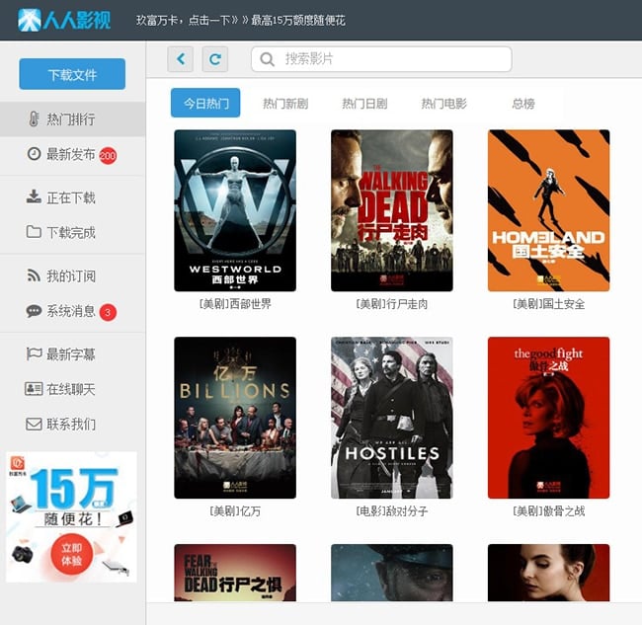
Task: Open 最新字幕 in the sidebar
Action: [72, 354]
